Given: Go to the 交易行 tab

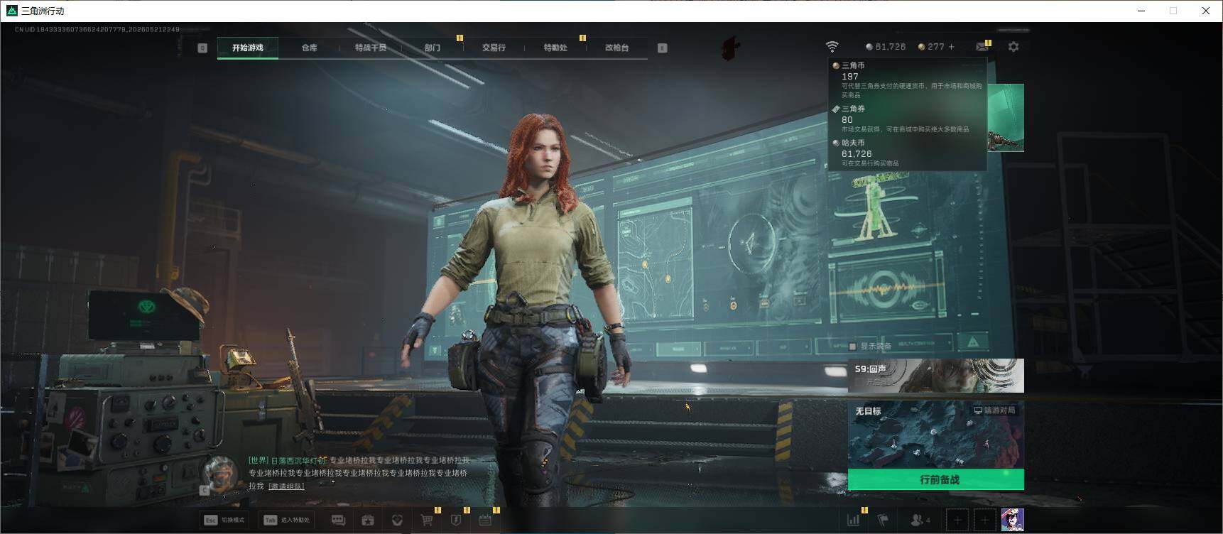Looking at the screenshot, I should coord(494,48).
